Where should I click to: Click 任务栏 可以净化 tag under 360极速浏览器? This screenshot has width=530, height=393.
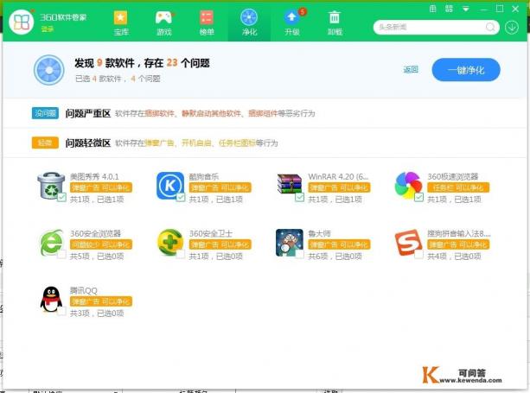pos(458,187)
